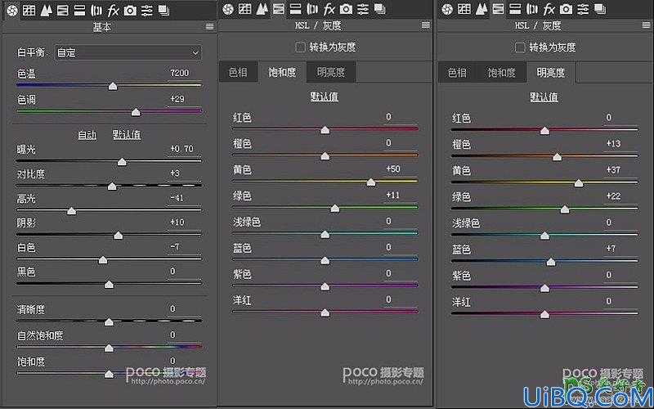Open the 白平衡 自定 dropdown
654x409 pixels.
tap(128, 52)
